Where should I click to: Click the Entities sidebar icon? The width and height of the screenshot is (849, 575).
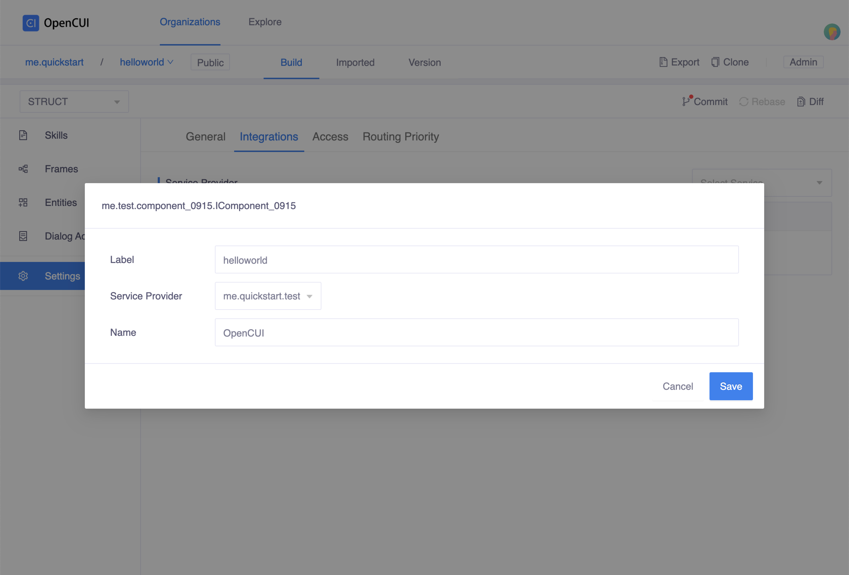[x=23, y=202]
